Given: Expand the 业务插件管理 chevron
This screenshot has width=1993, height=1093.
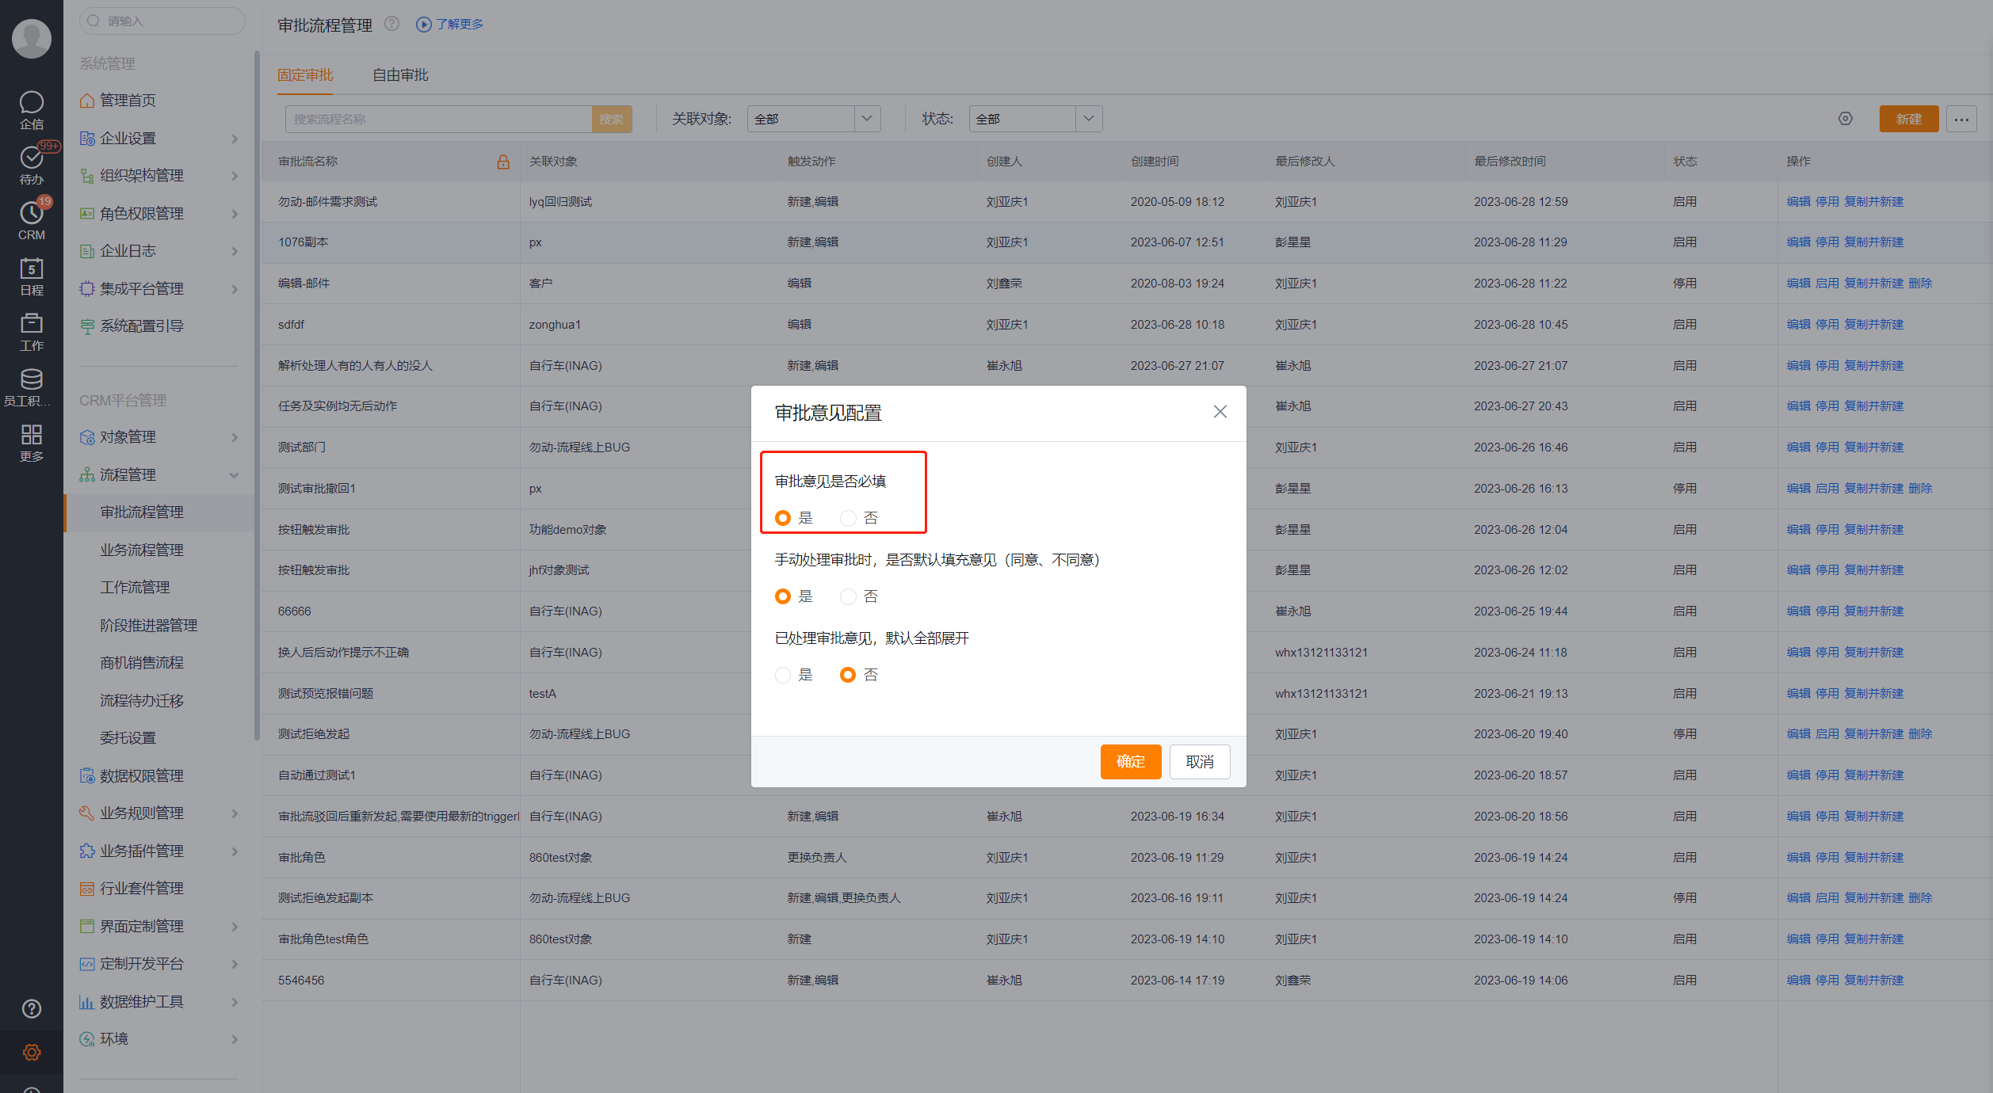Looking at the screenshot, I should (x=235, y=851).
